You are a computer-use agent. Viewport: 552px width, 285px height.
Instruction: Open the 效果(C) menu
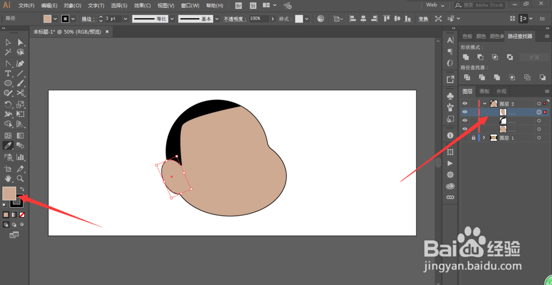tap(142, 6)
